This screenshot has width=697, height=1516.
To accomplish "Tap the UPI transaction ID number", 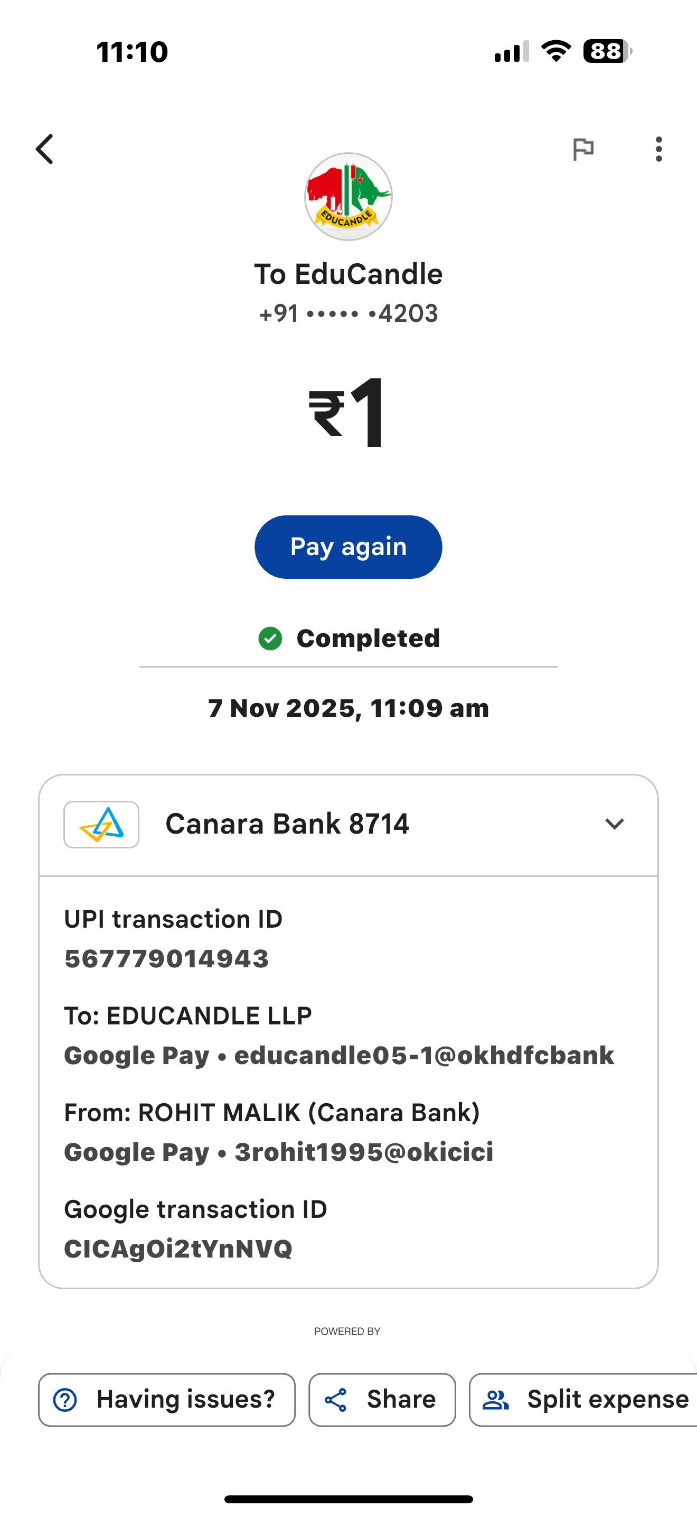I will click(x=166, y=959).
